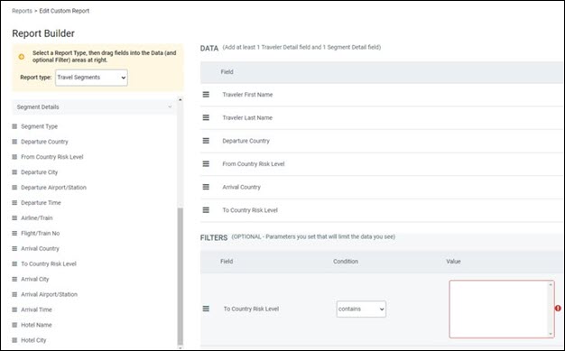Click the 'Value' column header in FILTERS

(x=453, y=262)
